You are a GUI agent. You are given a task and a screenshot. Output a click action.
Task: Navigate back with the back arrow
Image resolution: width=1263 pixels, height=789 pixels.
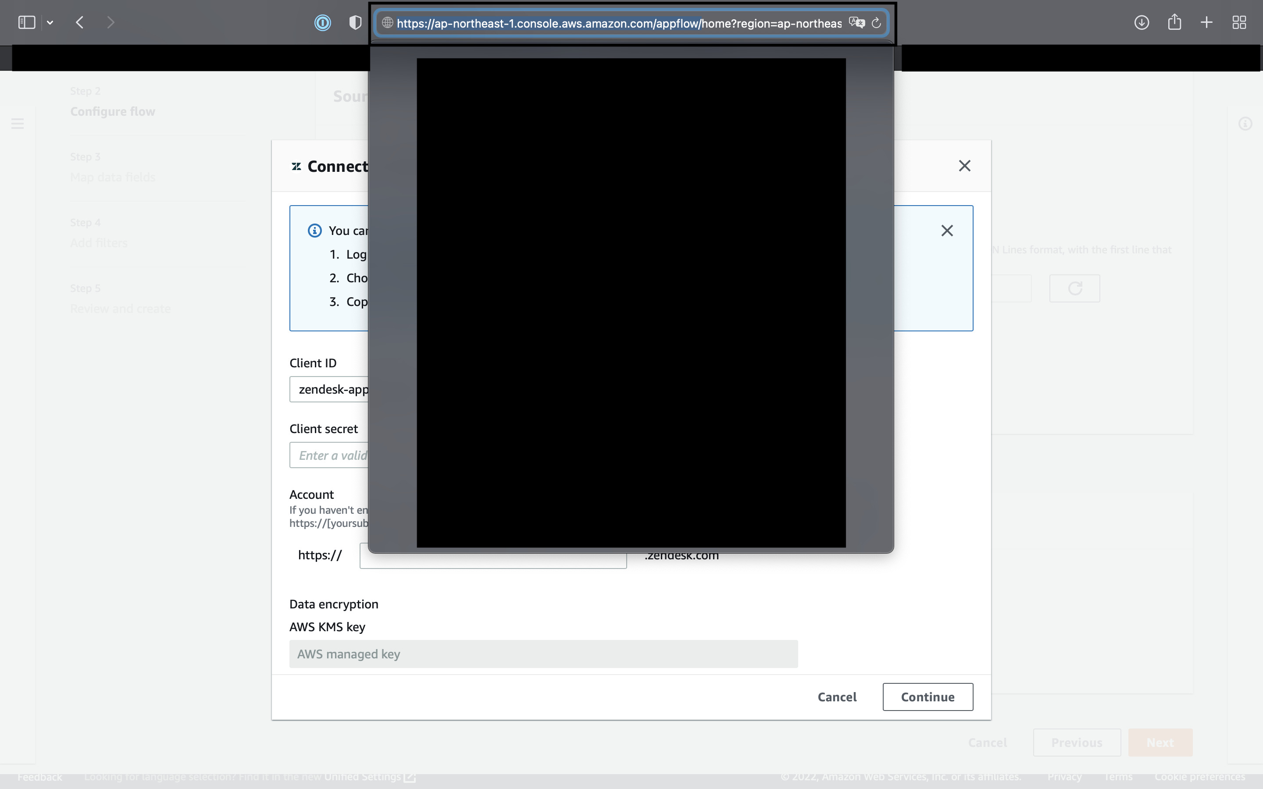tap(79, 22)
